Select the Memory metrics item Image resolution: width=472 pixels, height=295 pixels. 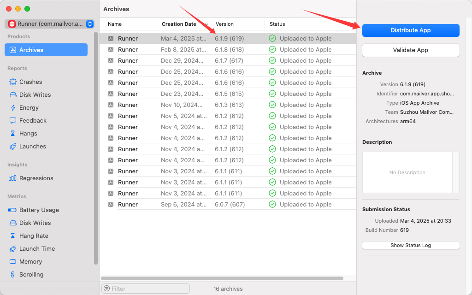click(30, 262)
